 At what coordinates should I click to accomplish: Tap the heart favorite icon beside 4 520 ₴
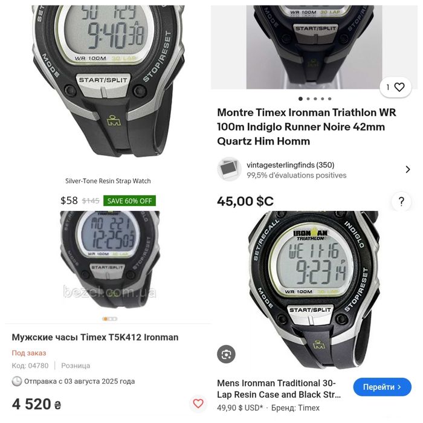[x=198, y=403]
